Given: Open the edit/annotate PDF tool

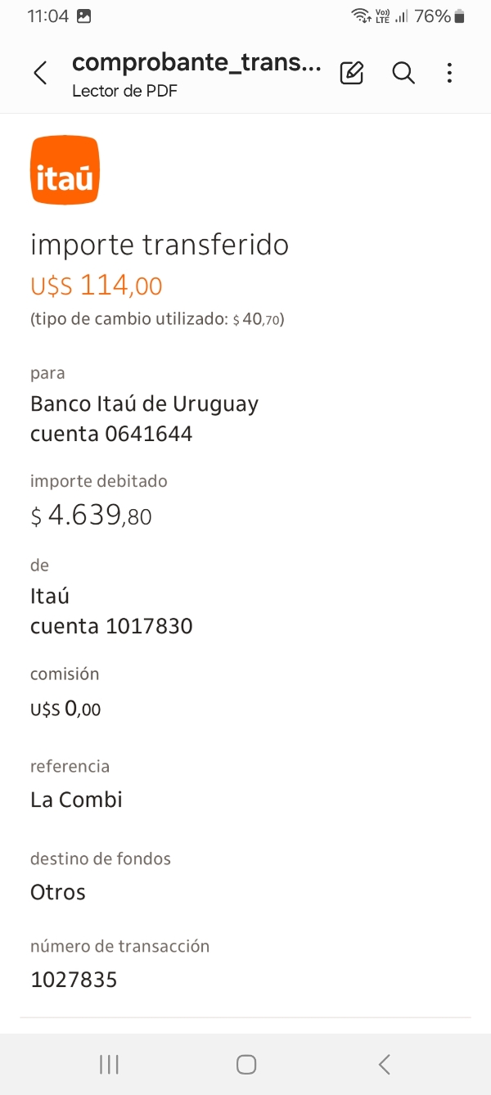Looking at the screenshot, I should pos(351,74).
